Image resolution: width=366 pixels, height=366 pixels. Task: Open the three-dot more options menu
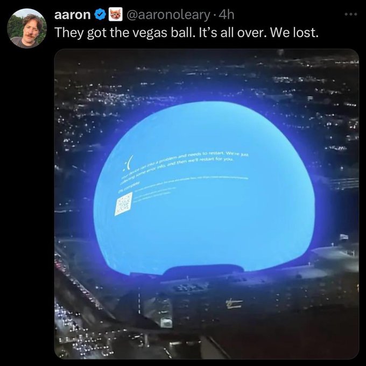coord(351,14)
